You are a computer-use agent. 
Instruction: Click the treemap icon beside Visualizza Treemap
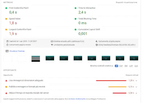coord(7,51)
